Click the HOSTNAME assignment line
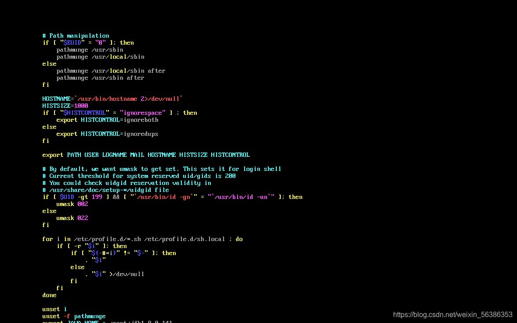This screenshot has height=323, width=517. [112, 99]
